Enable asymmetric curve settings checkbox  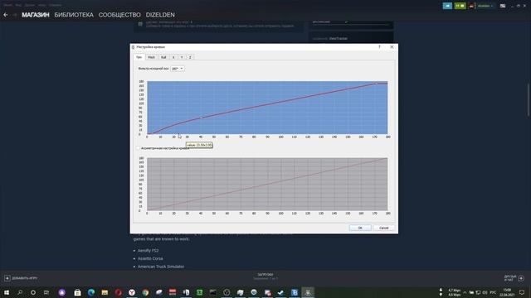click(x=138, y=148)
